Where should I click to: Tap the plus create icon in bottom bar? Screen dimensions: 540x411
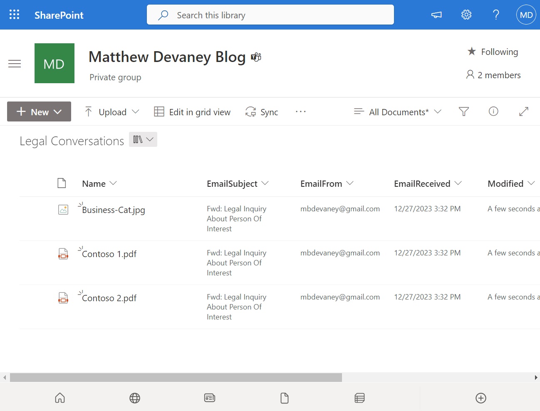coord(481,398)
